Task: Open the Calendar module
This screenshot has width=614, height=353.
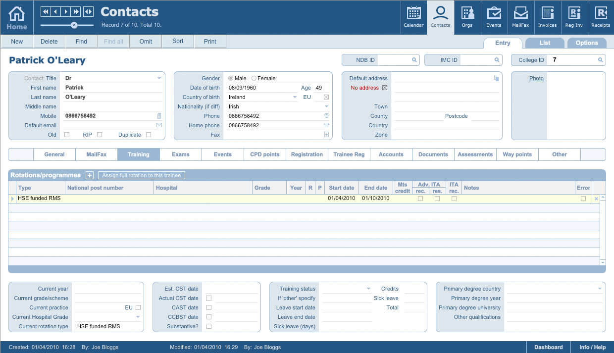Action: point(413,17)
